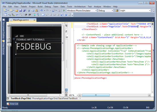The height and width of the screenshot is (112, 157).
Task: Toggle a bookmark on current line
Action: [x=43, y=15]
